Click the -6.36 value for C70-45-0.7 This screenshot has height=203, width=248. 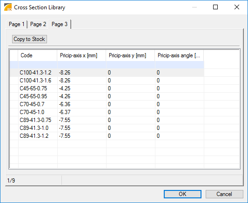pyautogui.click(x=65, y=104)
